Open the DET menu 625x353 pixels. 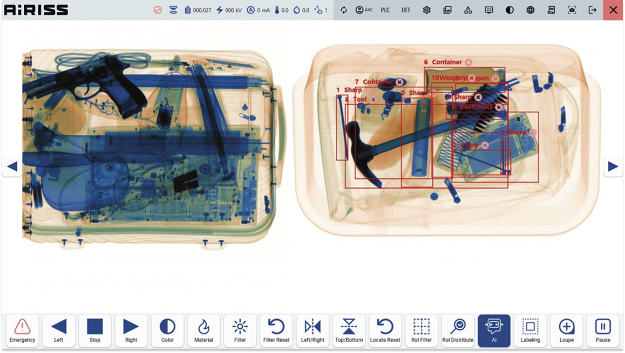click(406, 10)
